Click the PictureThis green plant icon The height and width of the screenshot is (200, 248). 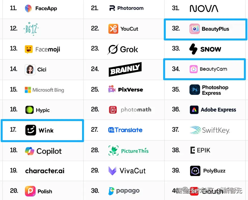pyautogui.click(x=113, y=151)
